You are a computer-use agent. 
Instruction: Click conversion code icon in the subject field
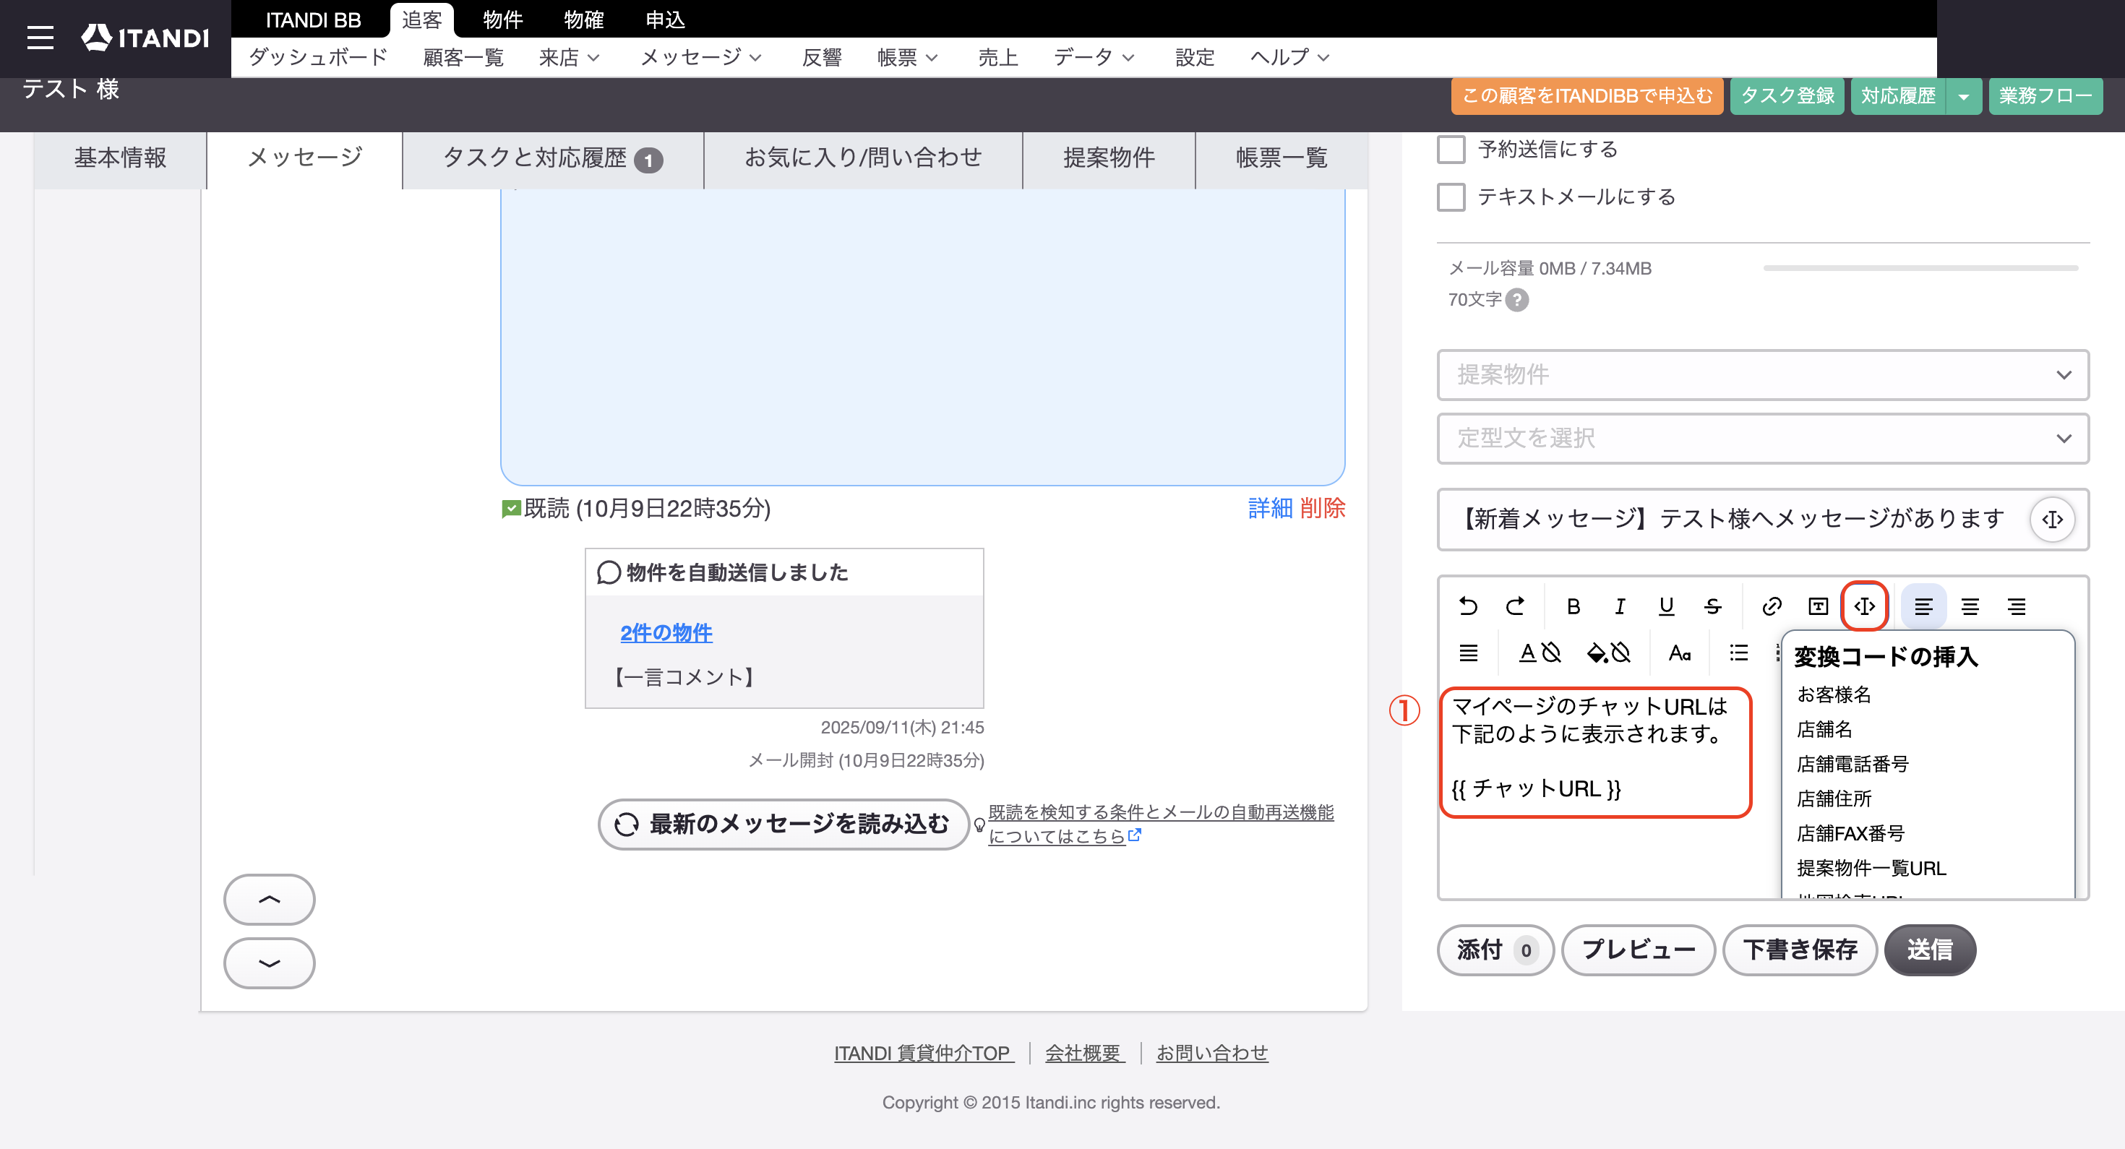click(2053, 519)
